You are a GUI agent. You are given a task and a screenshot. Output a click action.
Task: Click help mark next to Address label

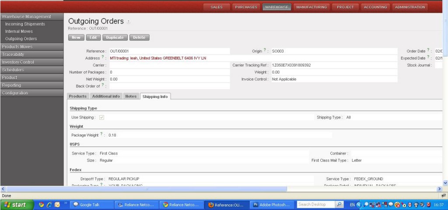pyautogui.click(x=103, y=57)
